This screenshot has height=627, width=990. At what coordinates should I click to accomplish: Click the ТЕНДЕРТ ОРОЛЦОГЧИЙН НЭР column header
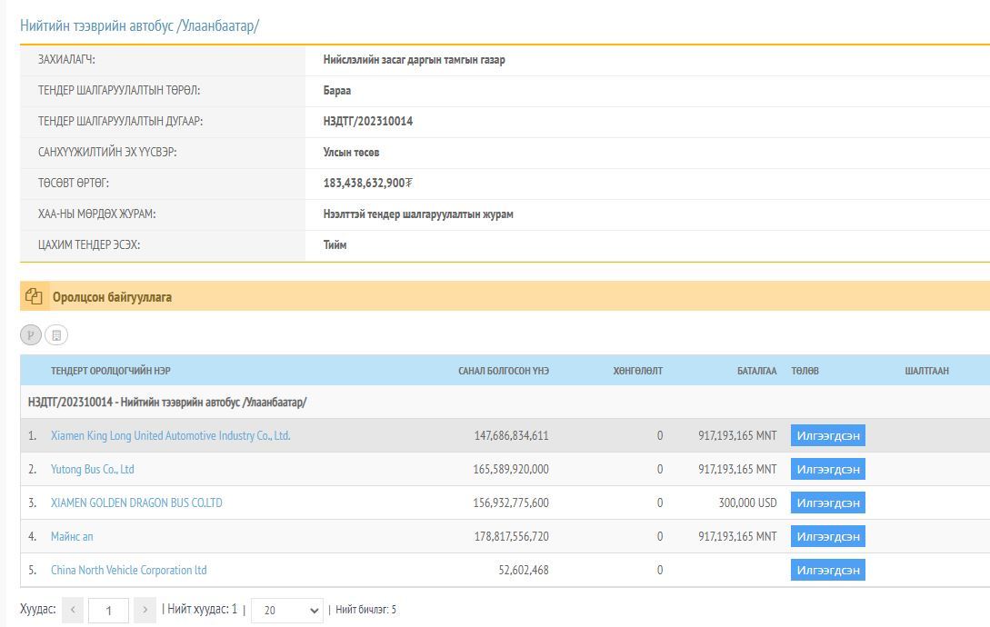point(110,371)
